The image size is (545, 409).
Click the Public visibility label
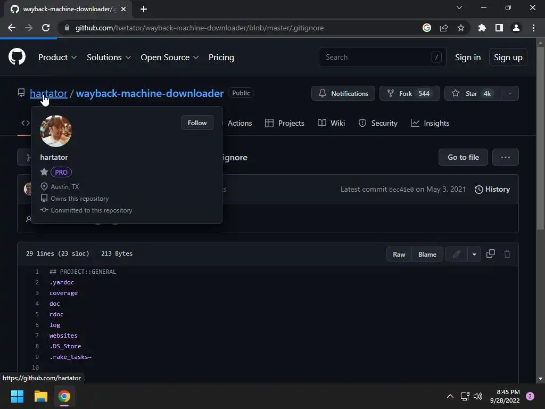coord(241,93)
